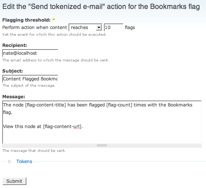This screenshot has width=206, height=188.
Task: Click the "flags" text after the count field
Action: pyautogui.click(x=130, y=28)
